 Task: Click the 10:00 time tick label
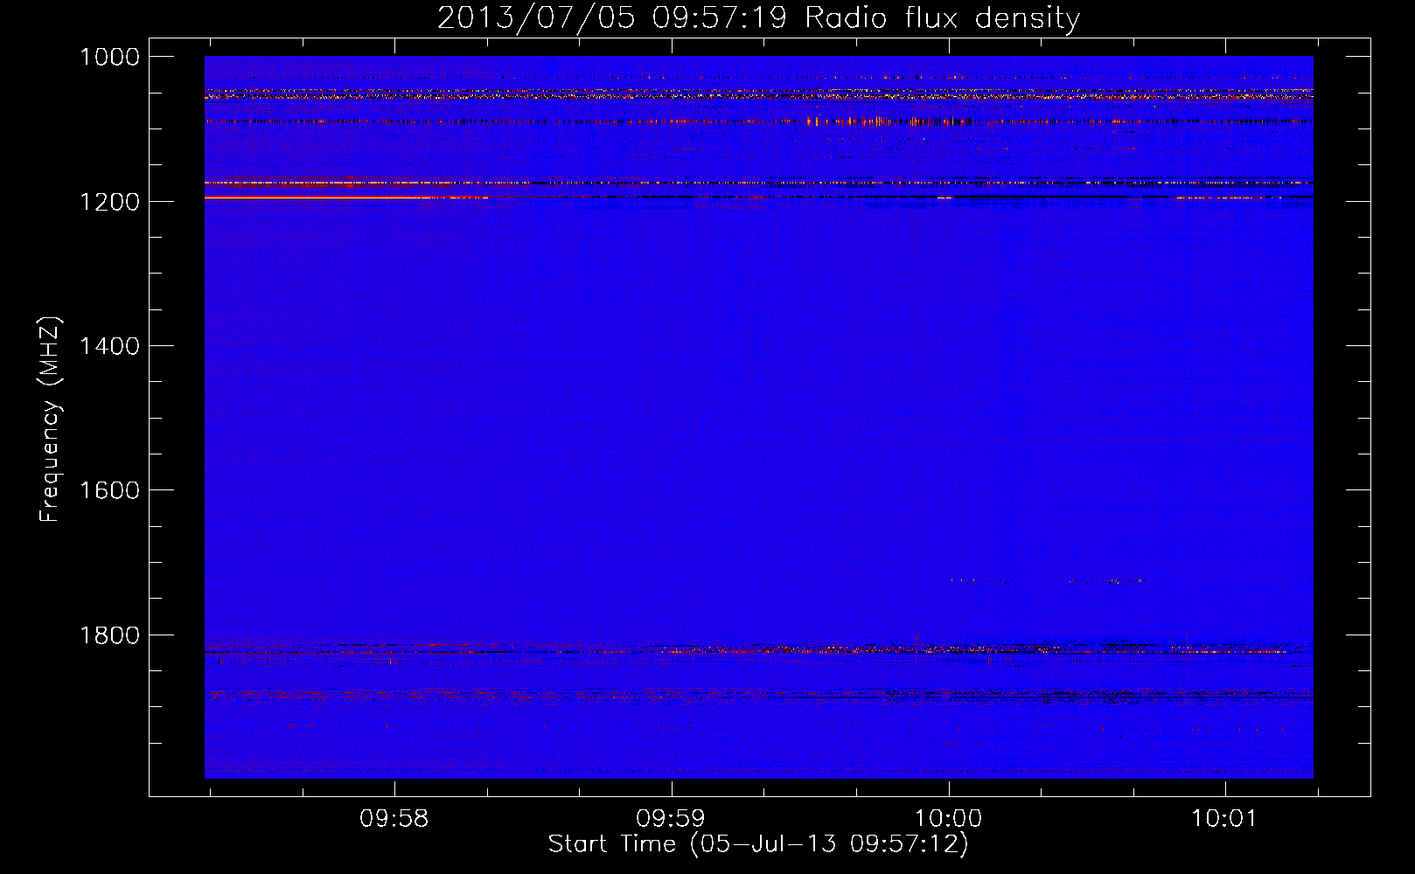click(x=948, y=819)
